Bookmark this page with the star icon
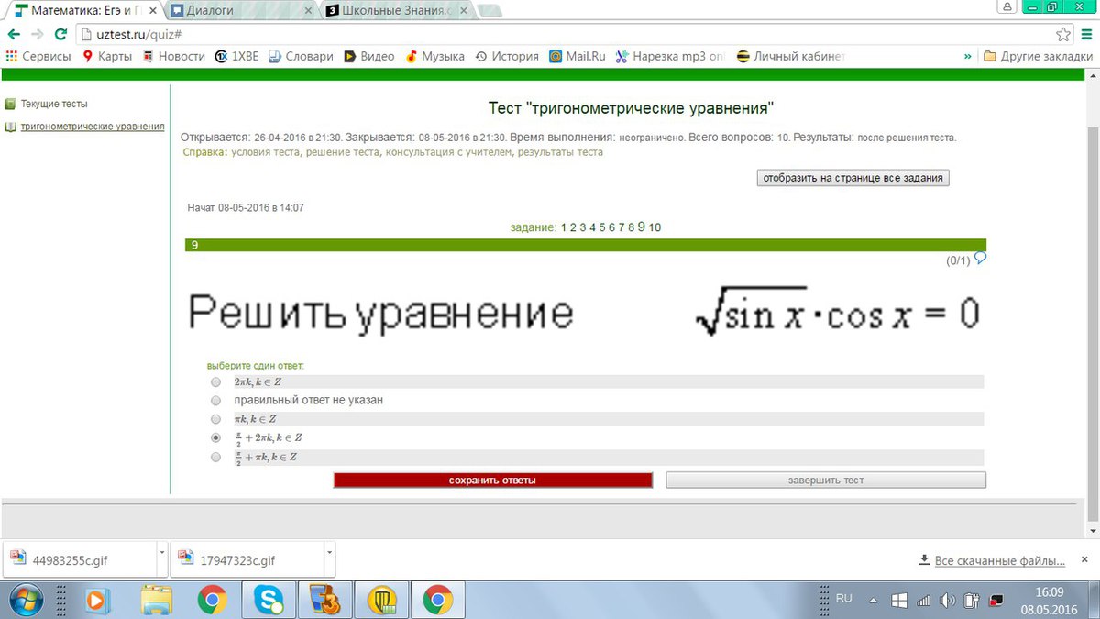This screenshot has height=619, width=1100. 1063,34
